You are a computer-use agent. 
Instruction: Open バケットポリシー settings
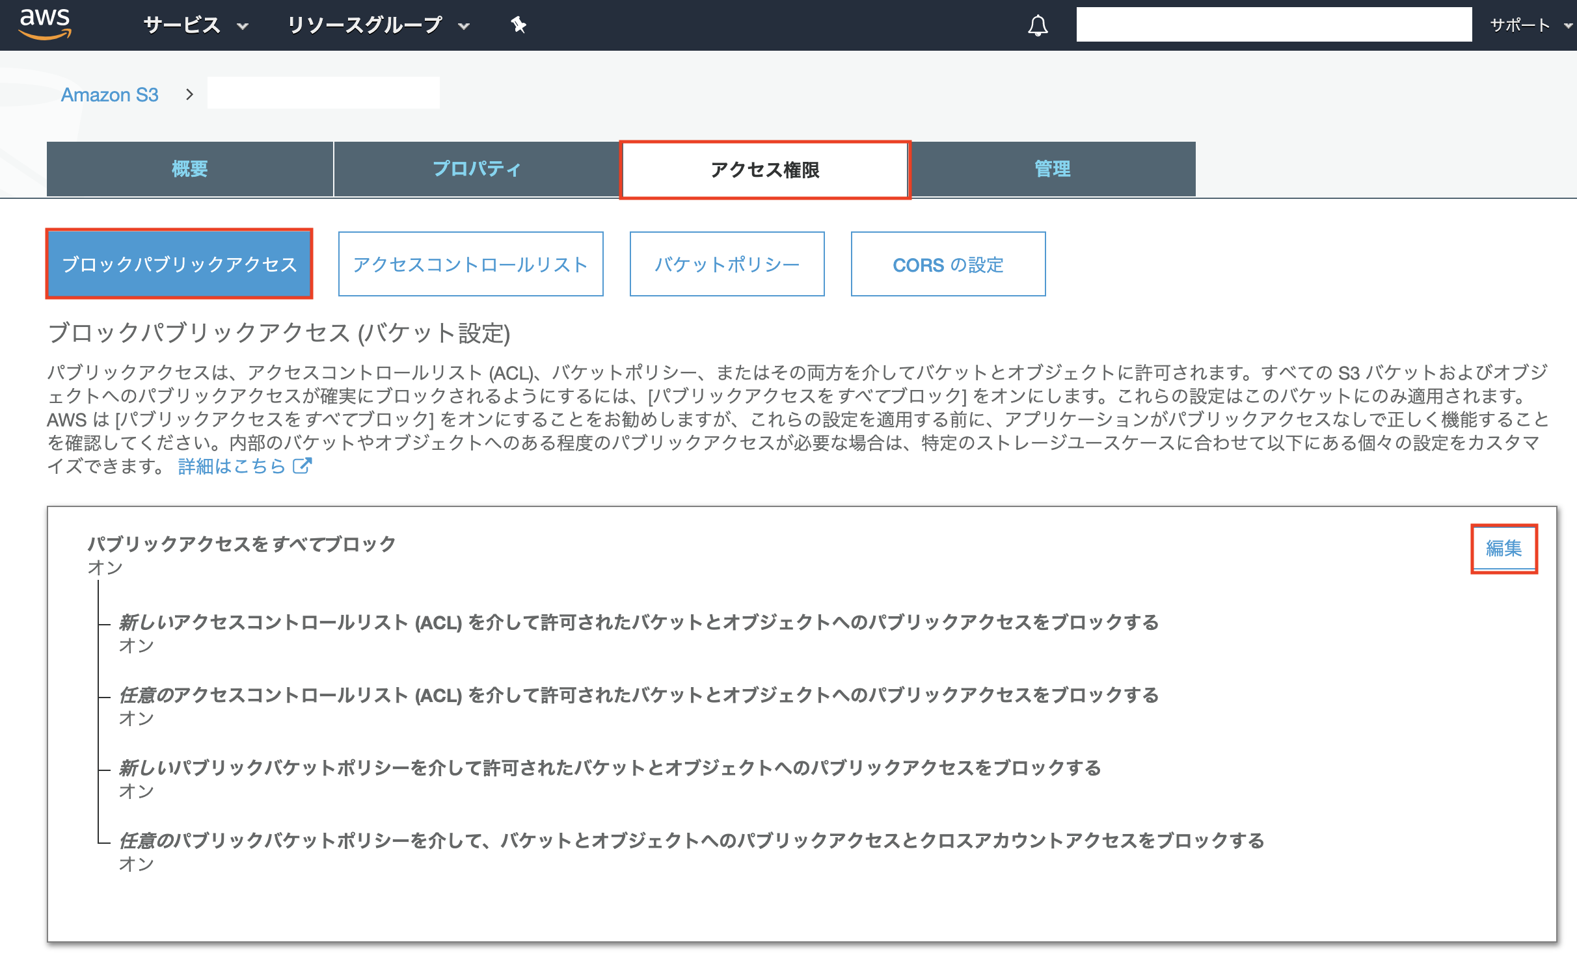727,264
